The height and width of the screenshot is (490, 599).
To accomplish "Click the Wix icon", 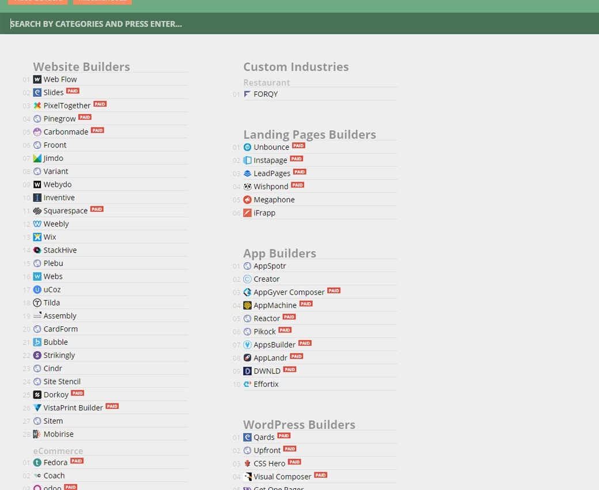I will click(x=37, y=237).
